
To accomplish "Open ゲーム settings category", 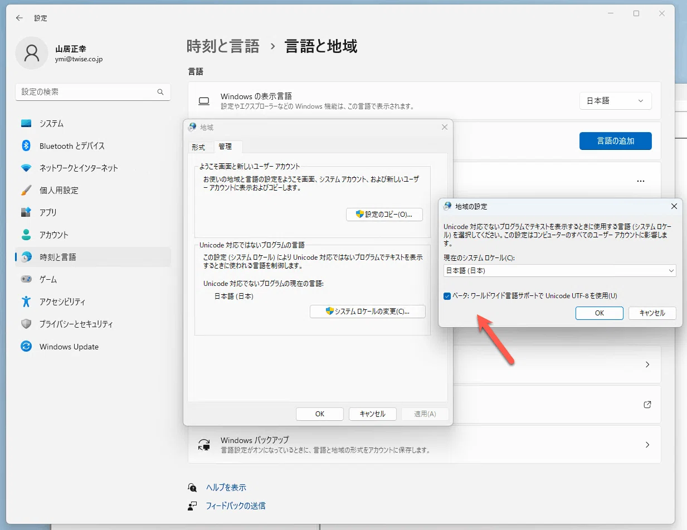I will (x=93, y=280).
